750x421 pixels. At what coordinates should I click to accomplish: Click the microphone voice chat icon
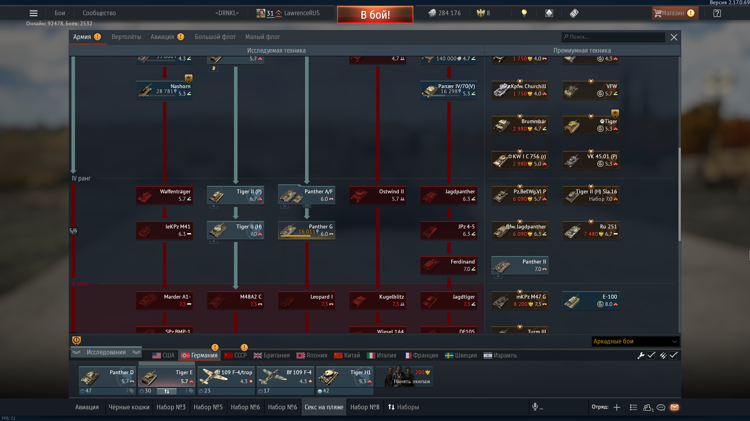click(535, 407)
